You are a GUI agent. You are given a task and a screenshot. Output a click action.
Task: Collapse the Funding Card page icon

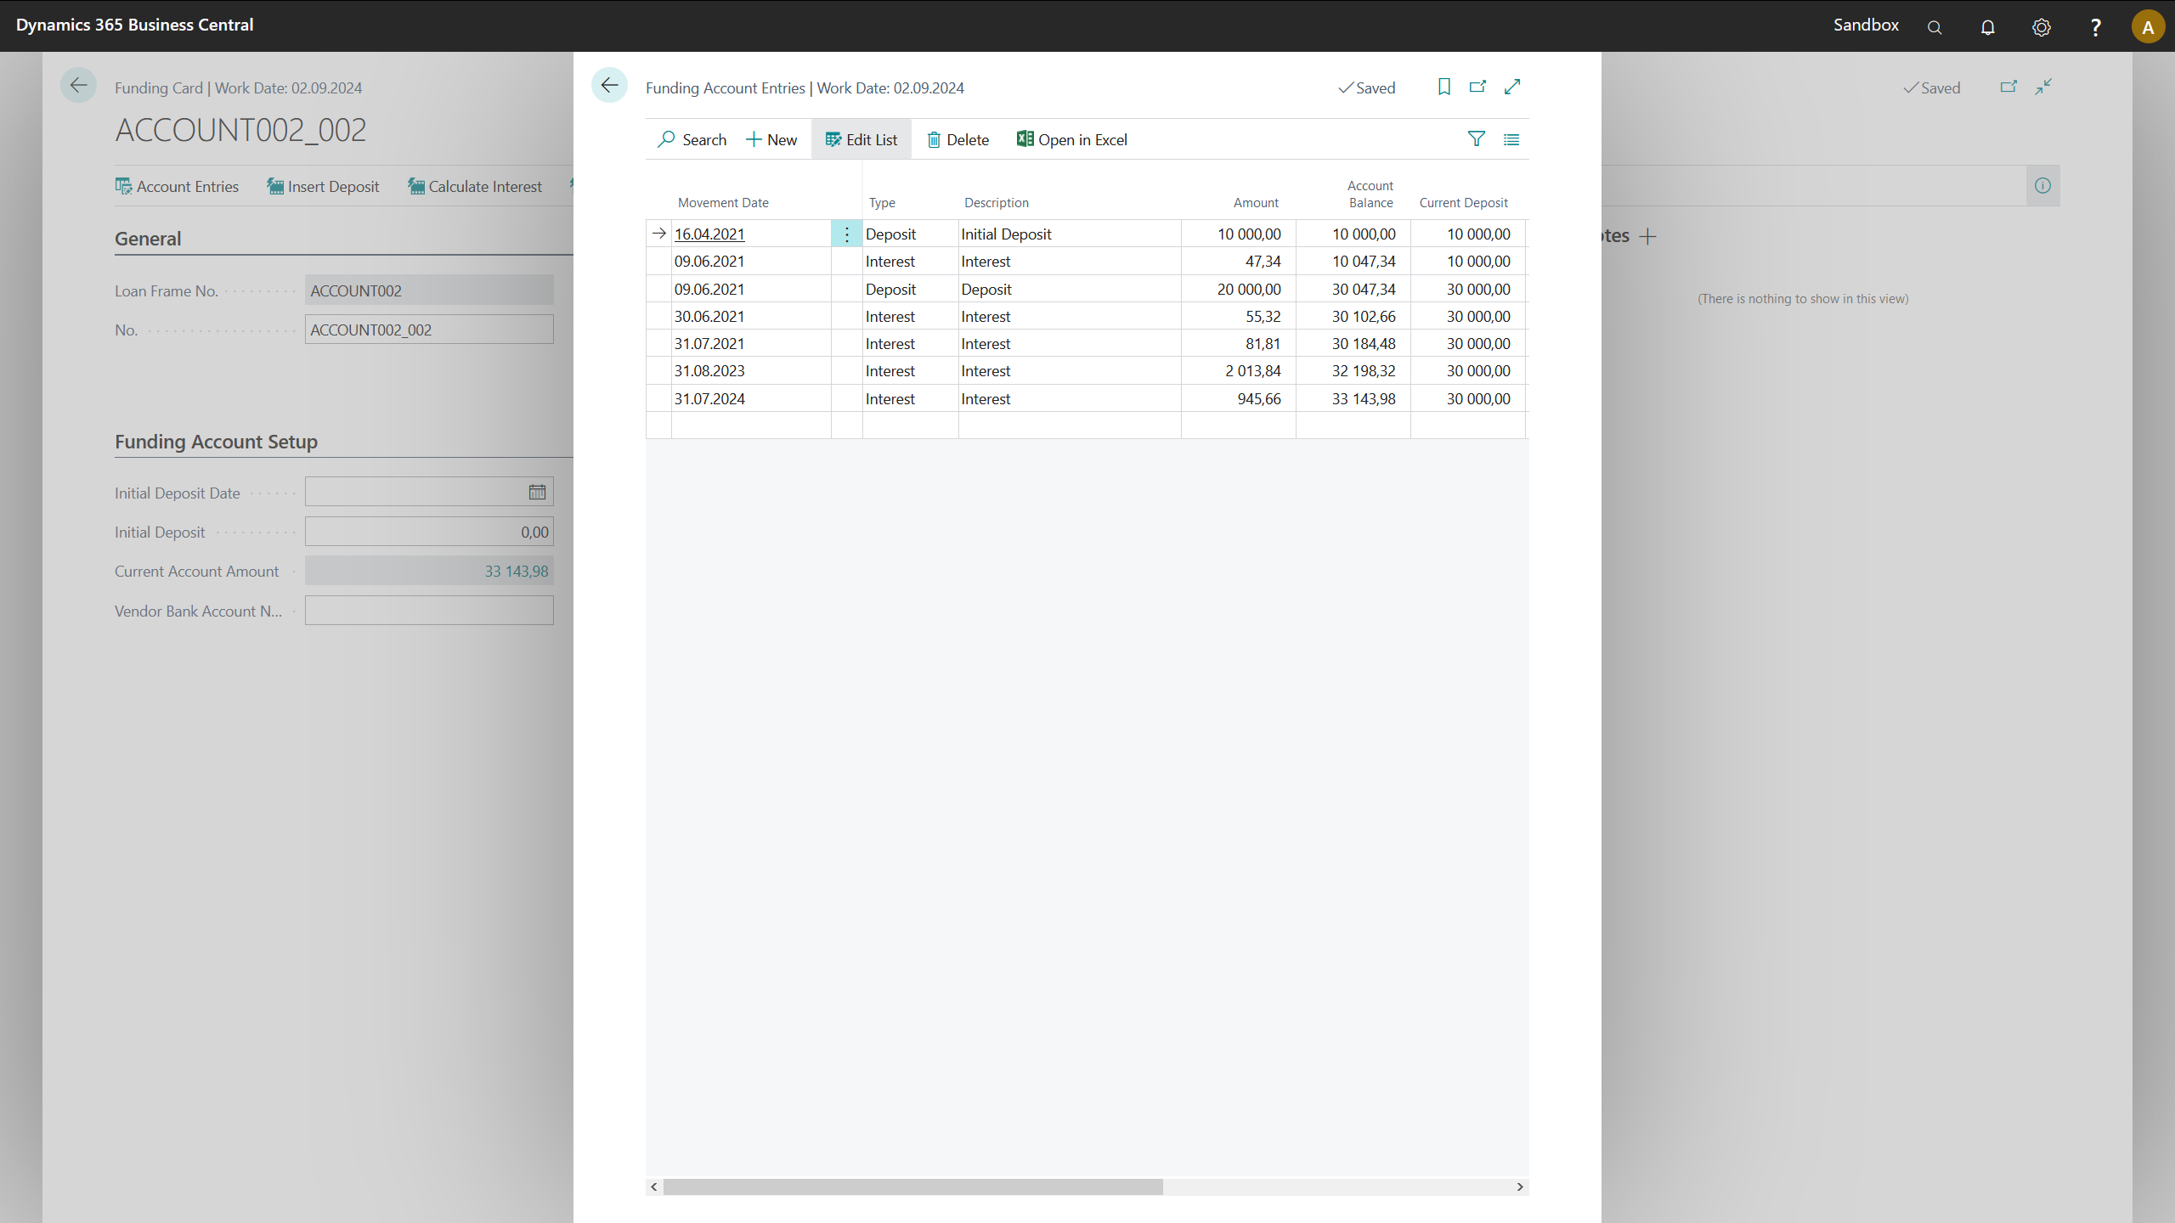pyautogui.click(x=2043, y=87)
